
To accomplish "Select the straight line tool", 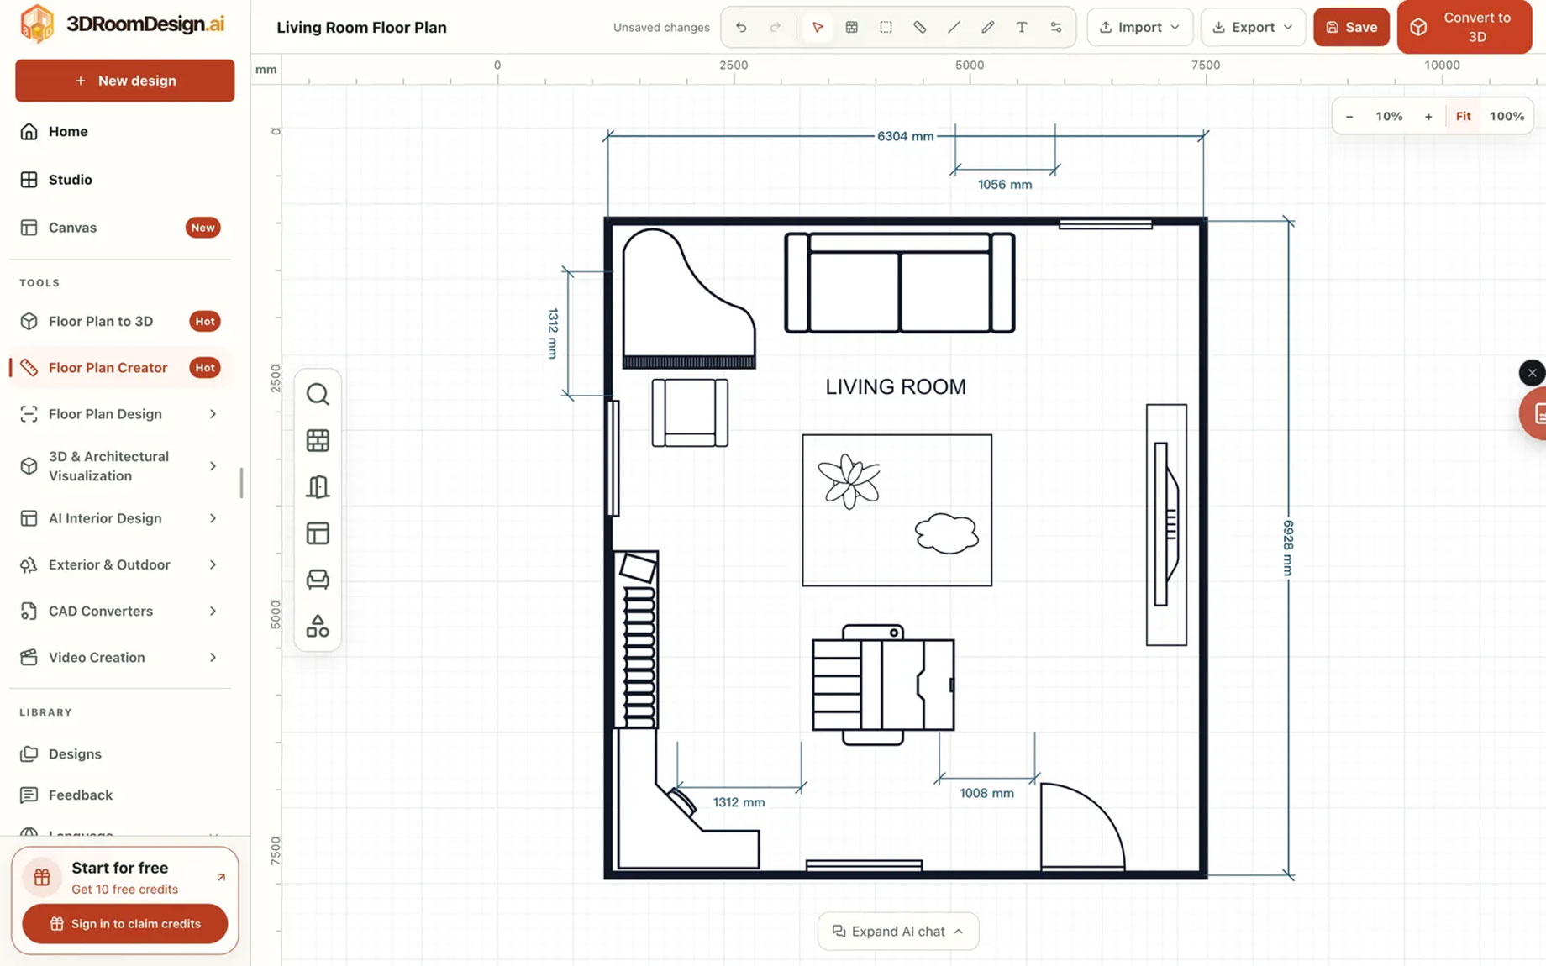I will point(954,27).
